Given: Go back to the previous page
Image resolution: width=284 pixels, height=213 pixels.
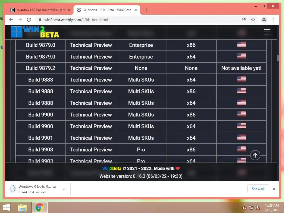Looking at the screenshot, I should pos(11,20).
